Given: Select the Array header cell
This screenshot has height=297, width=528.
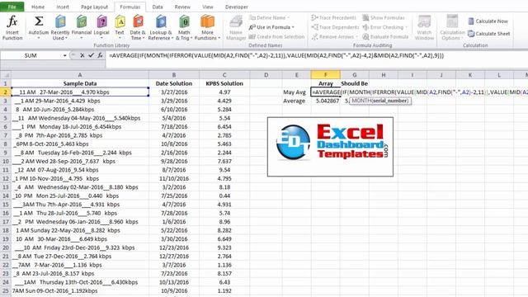Looking at the screenshot, I should tap(326, 83).
